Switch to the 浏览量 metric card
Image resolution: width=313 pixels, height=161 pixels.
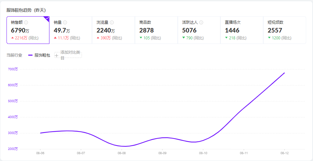pyautogui.click(x=113, y=30)
